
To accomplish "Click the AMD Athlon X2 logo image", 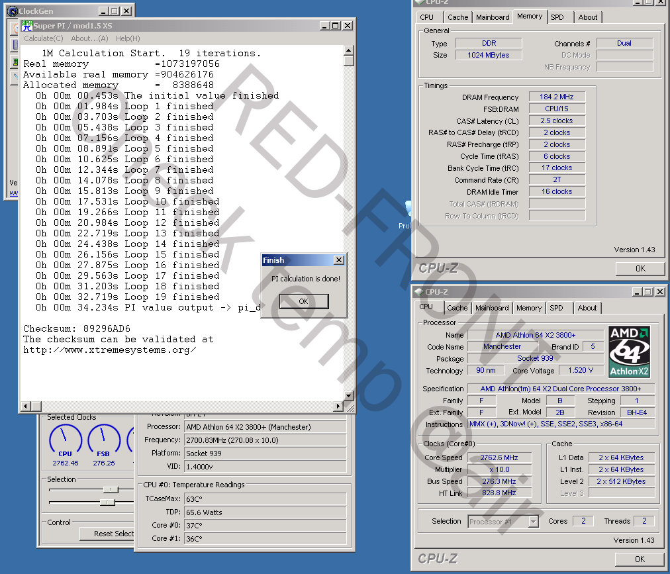I will (629, 352).
